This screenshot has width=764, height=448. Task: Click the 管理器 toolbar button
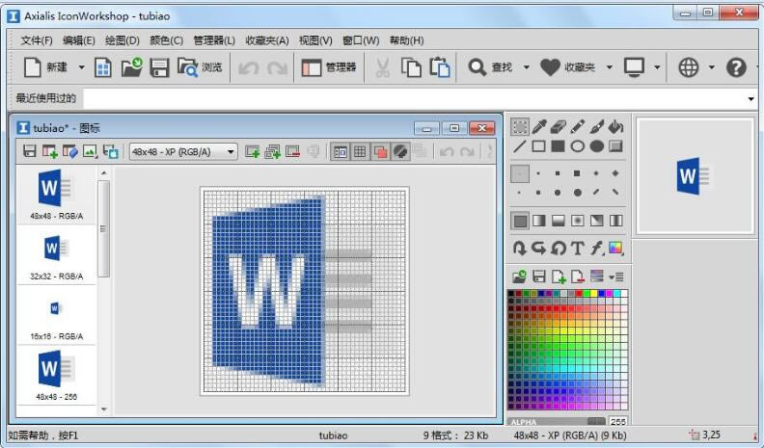[x=329, y=67]
